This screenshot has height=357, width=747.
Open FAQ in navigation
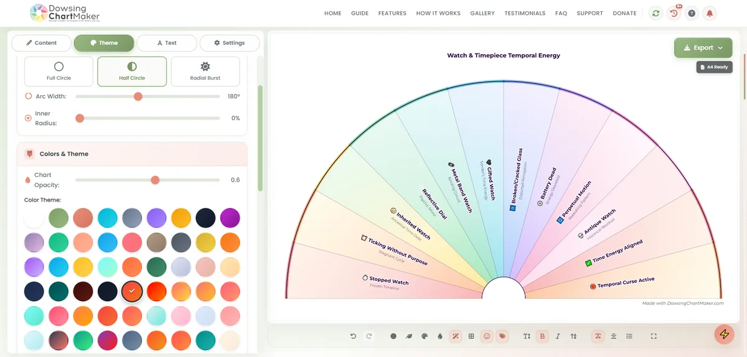click(x=561, y=13)
